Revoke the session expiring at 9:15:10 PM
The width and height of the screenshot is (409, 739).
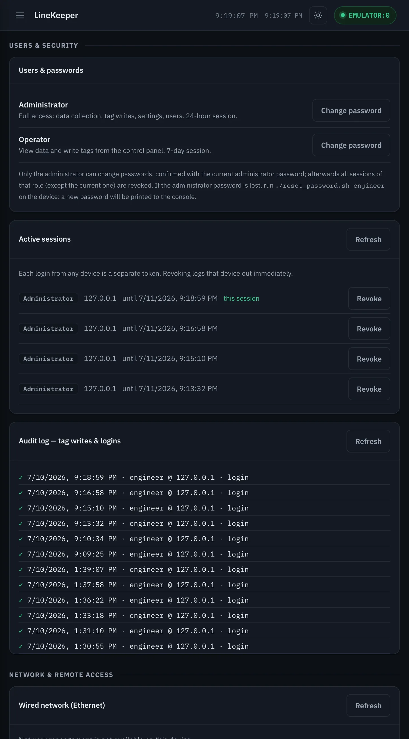click(x=369, y=359)
